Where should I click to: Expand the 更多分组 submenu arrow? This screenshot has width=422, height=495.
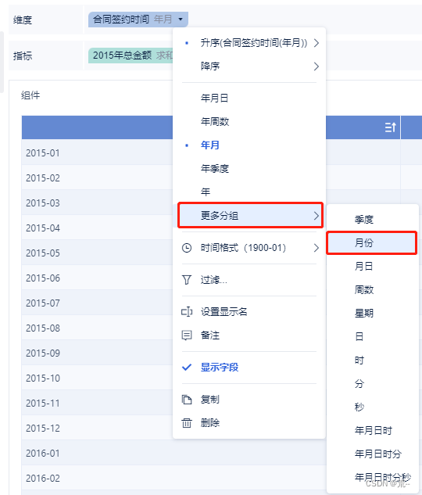[316, 216]
